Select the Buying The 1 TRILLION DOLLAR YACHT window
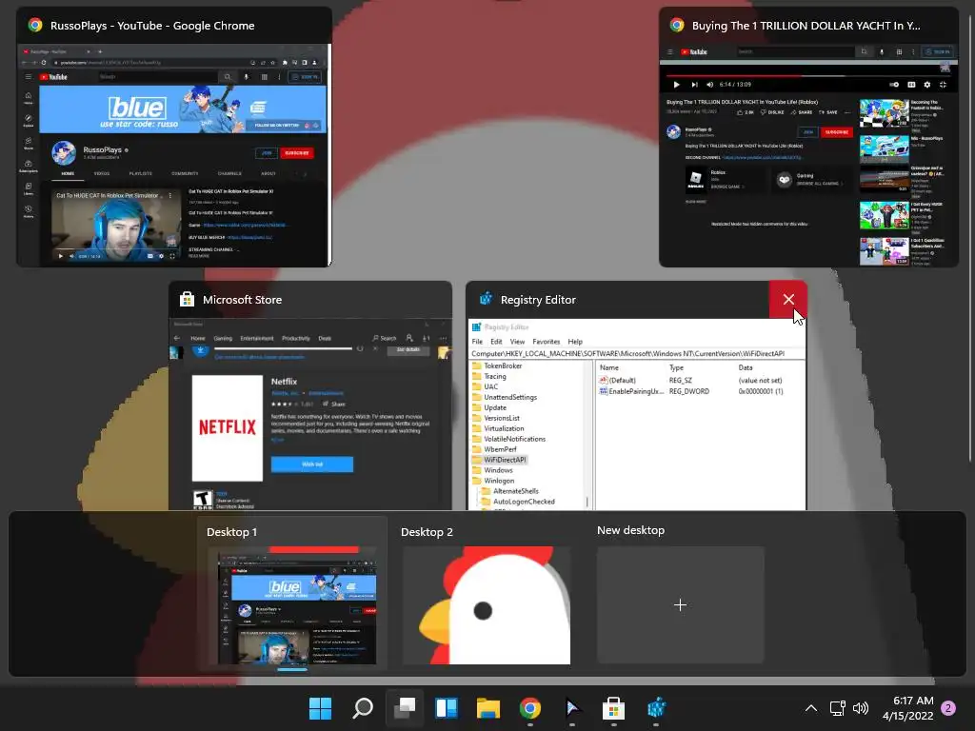The height and width of the screenshot is (731, 975). pyautogui.click(x=808, y=137)
